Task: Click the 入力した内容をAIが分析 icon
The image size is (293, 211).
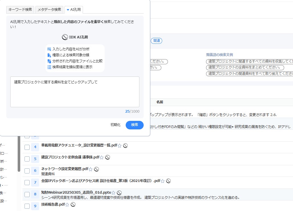Action: click(49, 49)
